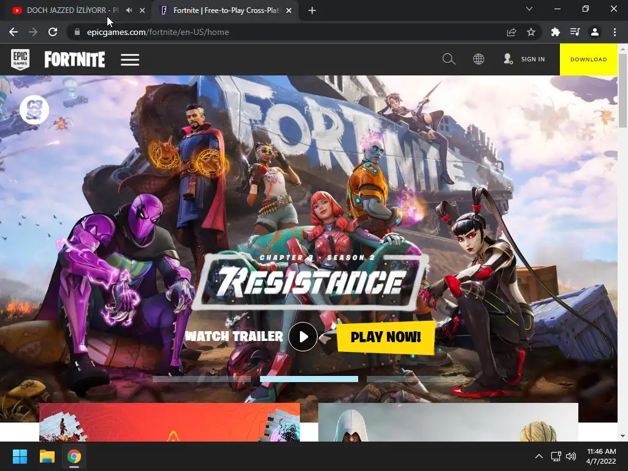Open the Chrome profile icon
628x471 pixels.
595,32
